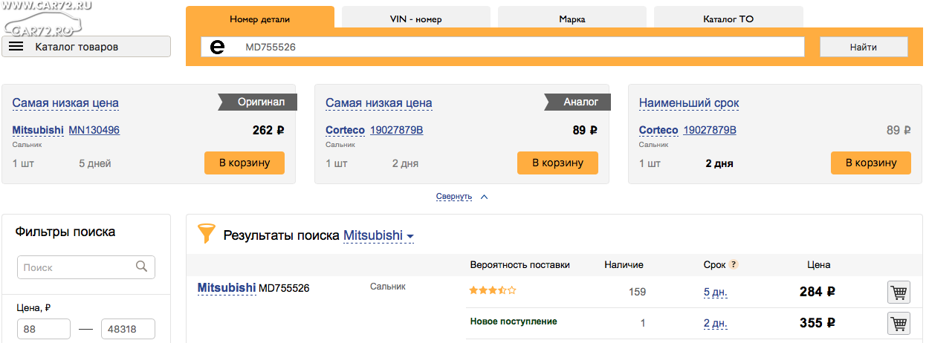Click the Новое поступление label

(514, 321)
